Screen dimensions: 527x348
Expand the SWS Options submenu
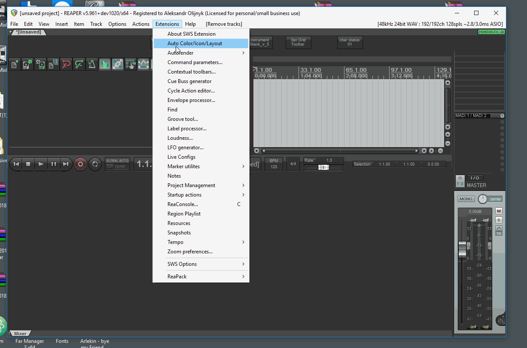[x=201, y=264]
